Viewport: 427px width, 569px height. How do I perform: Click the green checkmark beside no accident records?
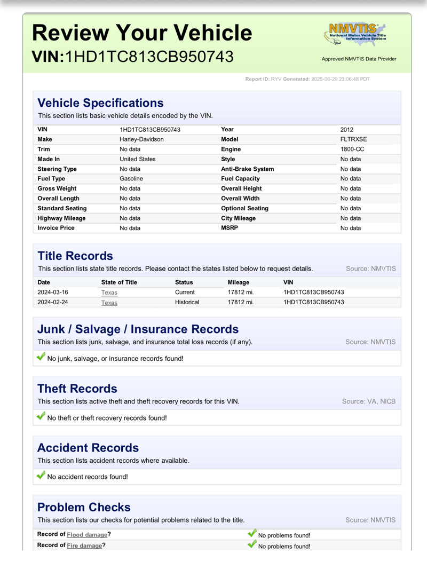[x=41, y=475]
